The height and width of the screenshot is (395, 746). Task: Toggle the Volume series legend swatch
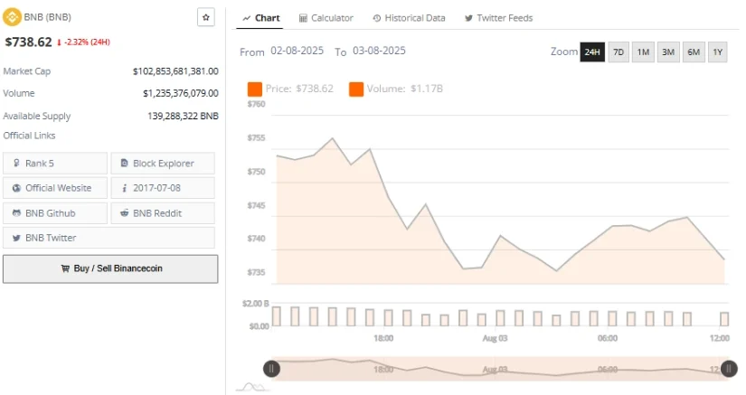point(355,89)
